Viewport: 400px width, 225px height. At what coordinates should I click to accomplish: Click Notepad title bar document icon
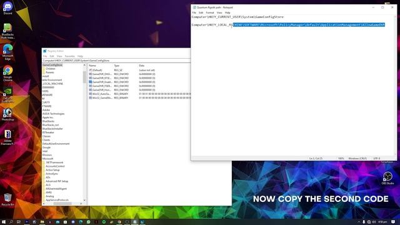click(194, 7)
